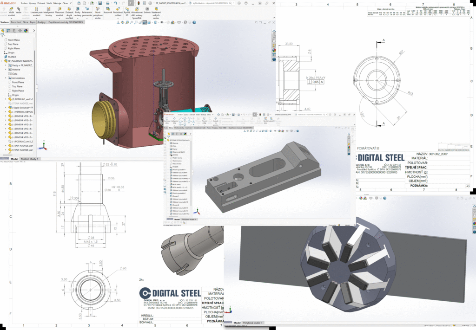Screen dimensions: 476x330
Task: Switch to the Analýzy CommandManager tab
Action: (42, 22)
